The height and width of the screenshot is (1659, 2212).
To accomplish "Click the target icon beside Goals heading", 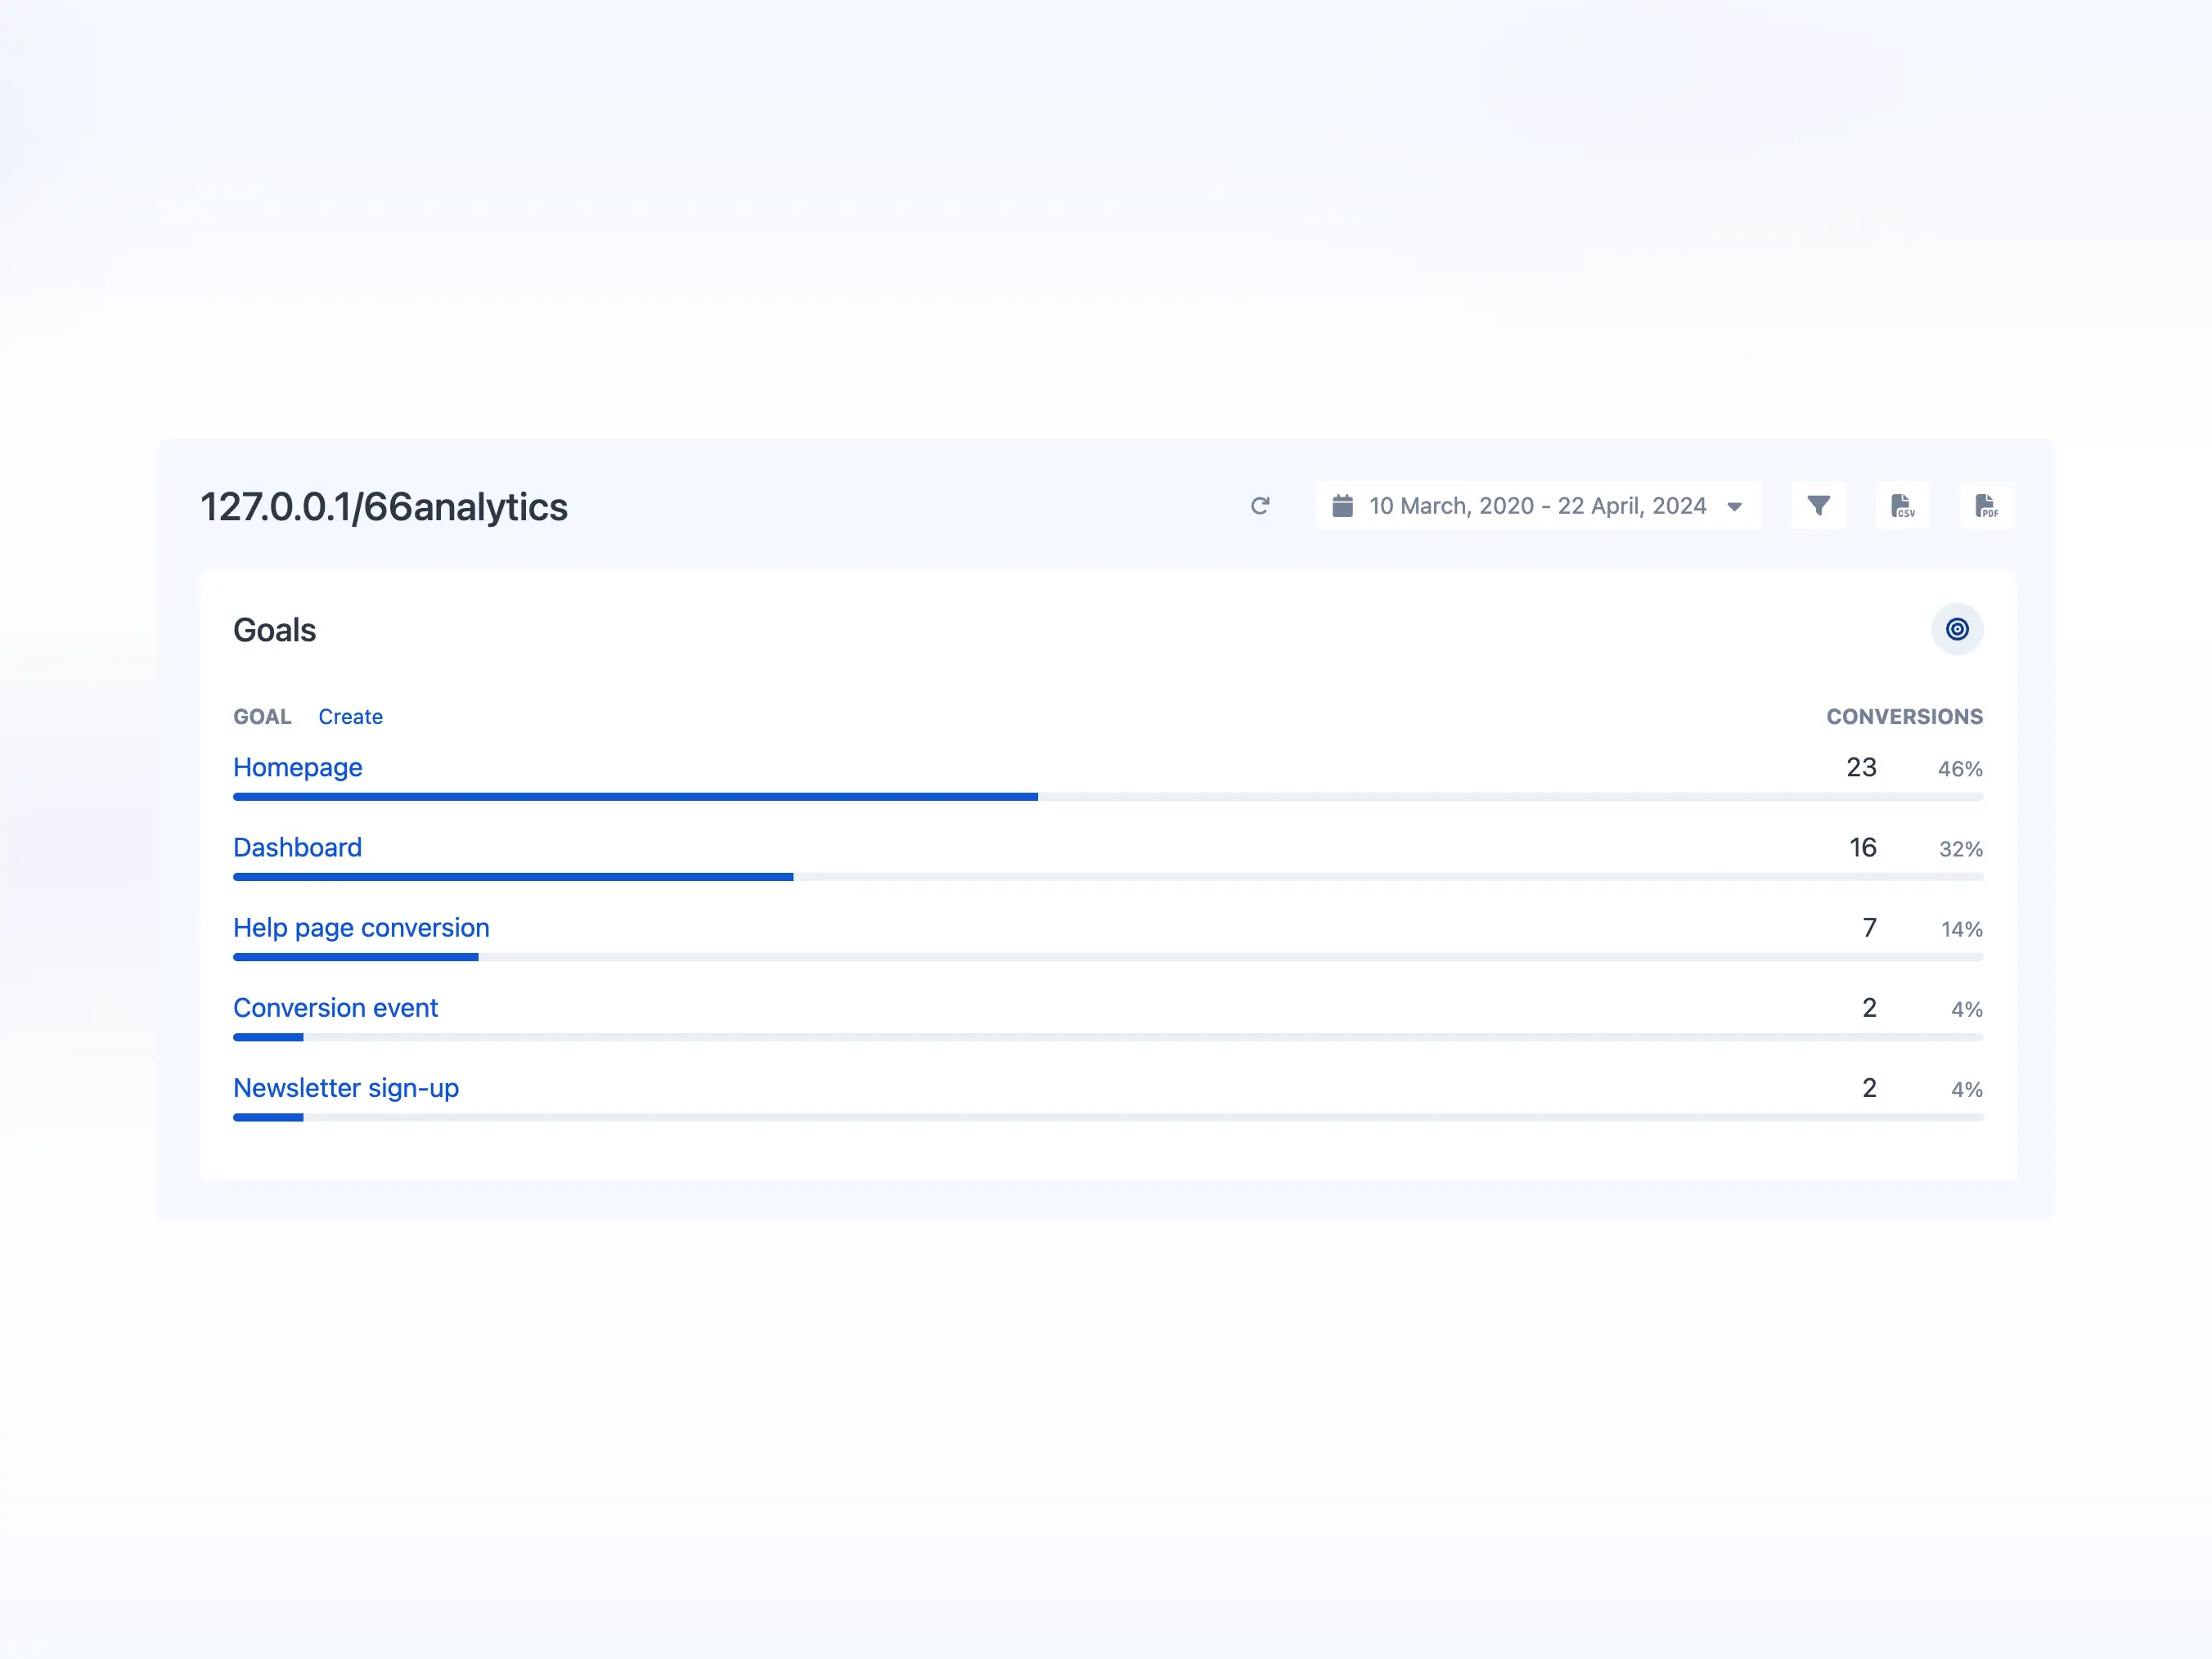I will click(x=1957, y=629).
